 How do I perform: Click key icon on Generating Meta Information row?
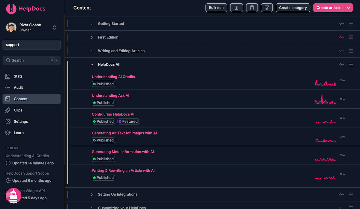(x=342, y=155)
